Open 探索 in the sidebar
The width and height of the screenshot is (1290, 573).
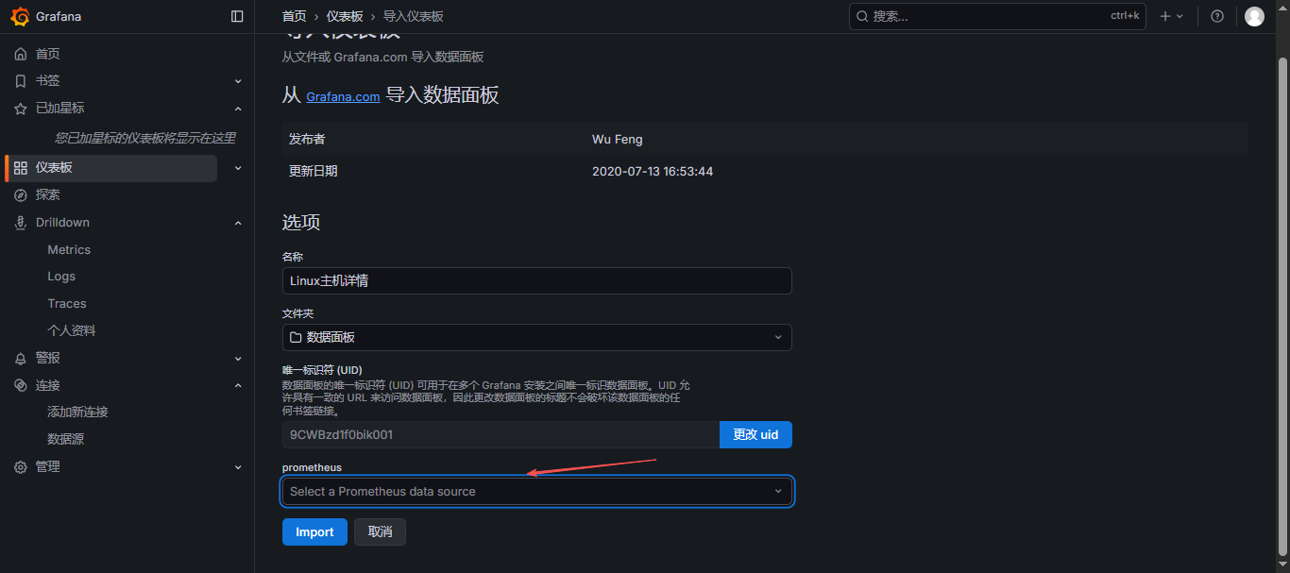click(48, 194)
